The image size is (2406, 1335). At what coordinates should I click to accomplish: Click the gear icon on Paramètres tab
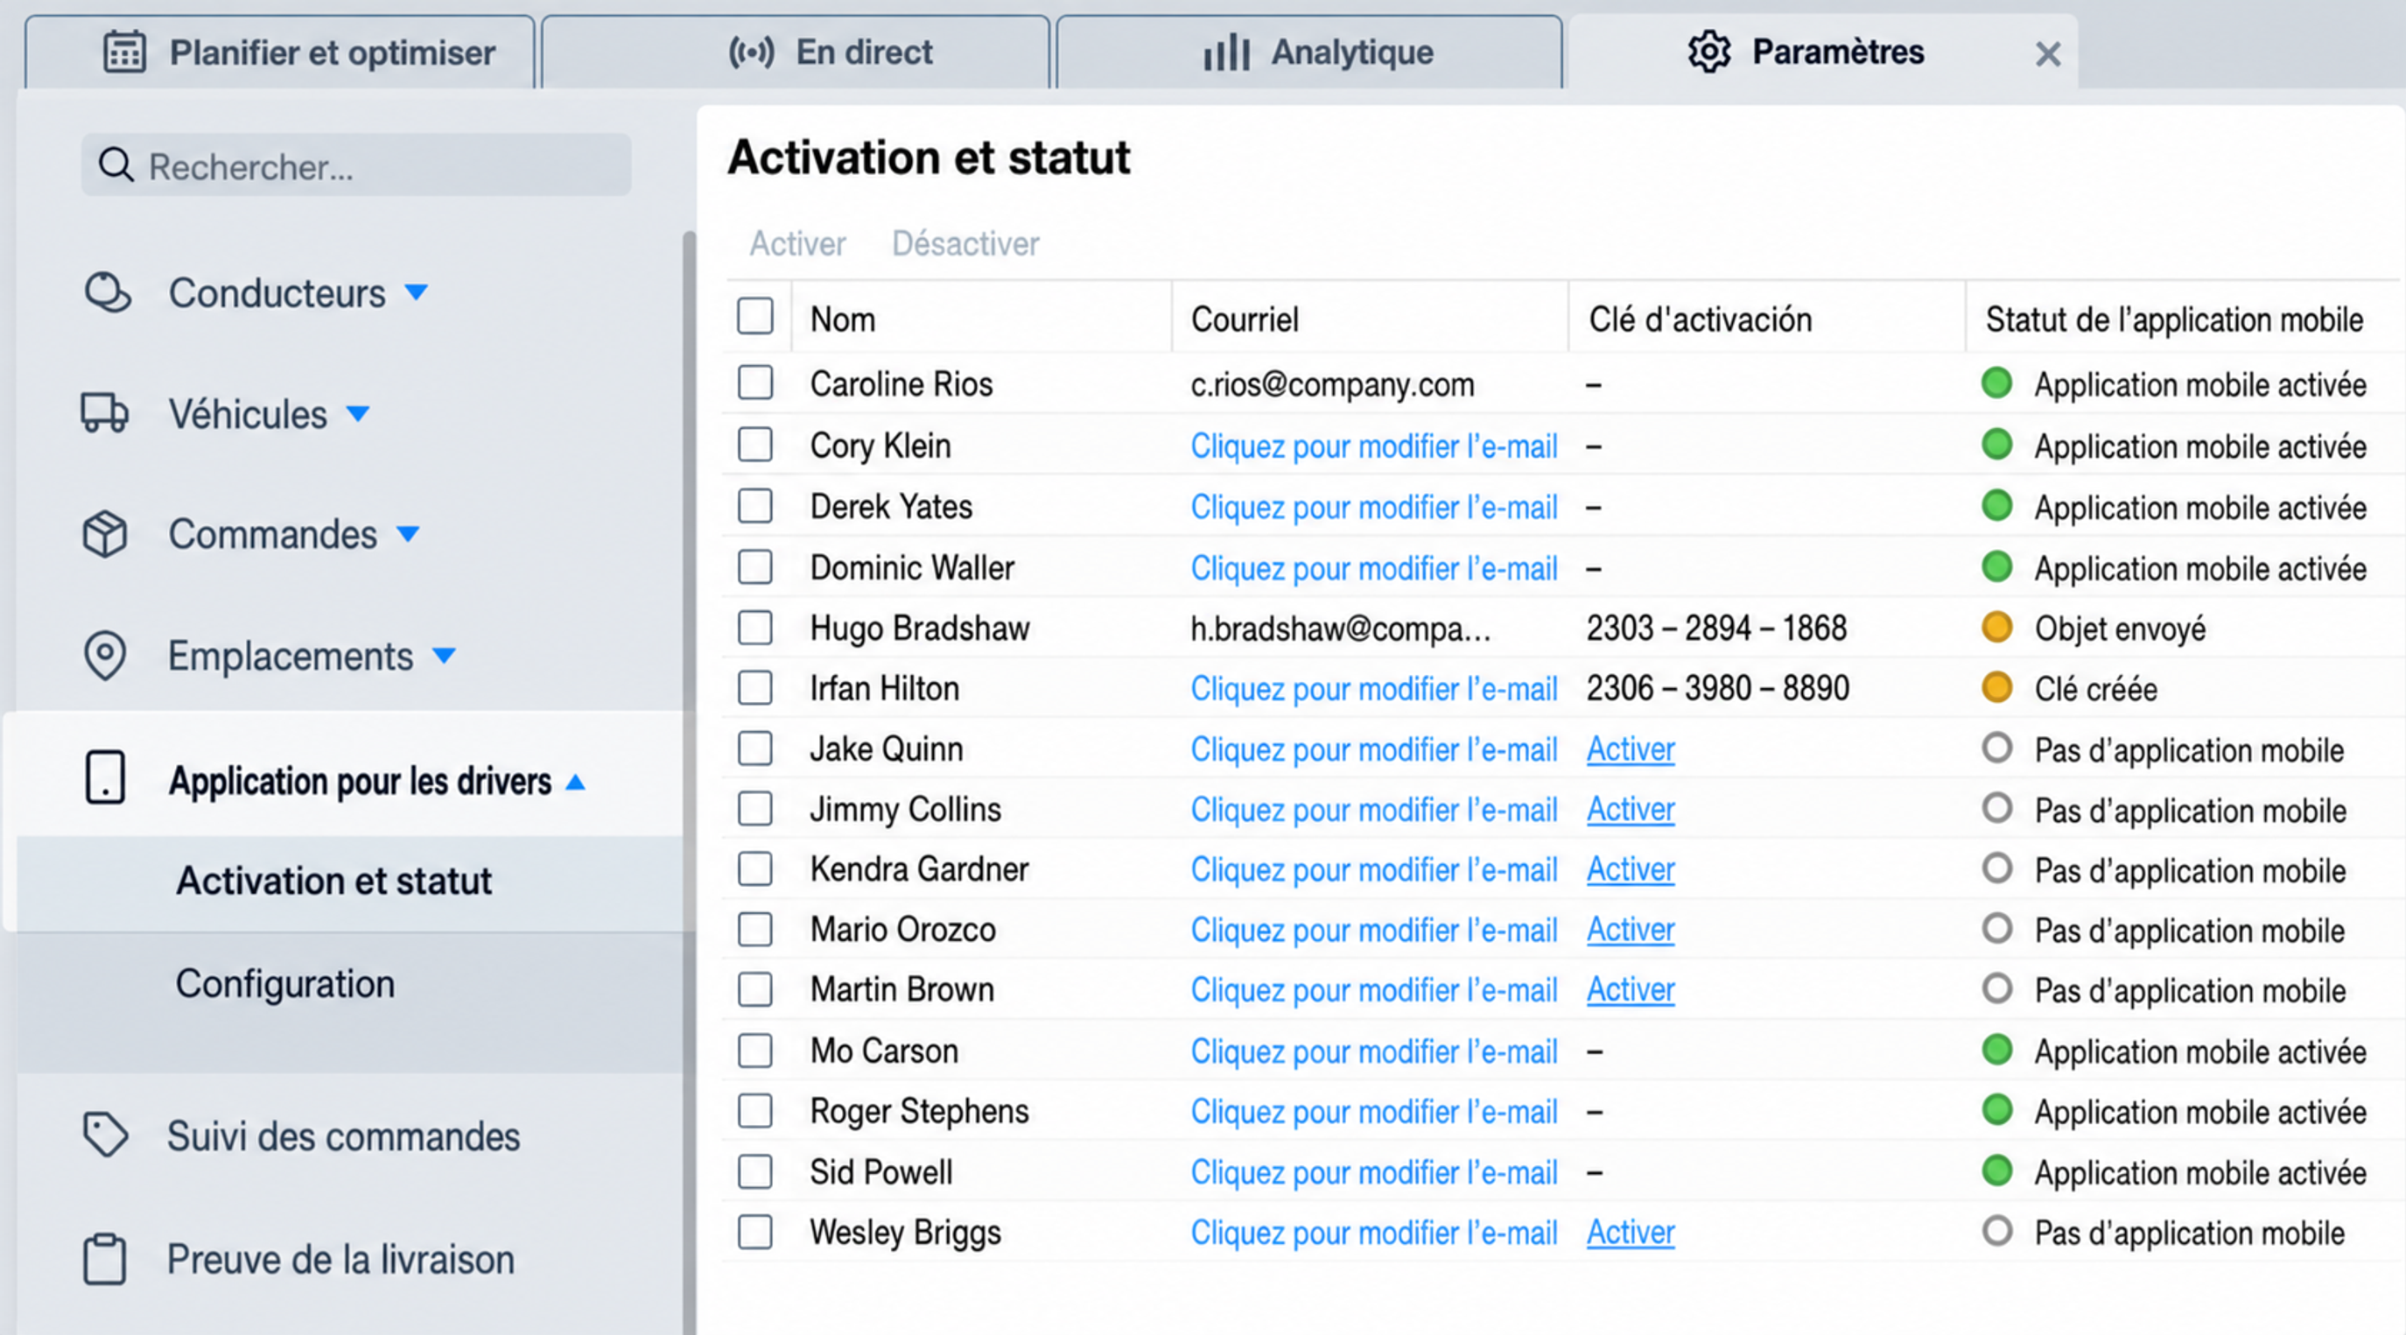tap(1709, 52)
